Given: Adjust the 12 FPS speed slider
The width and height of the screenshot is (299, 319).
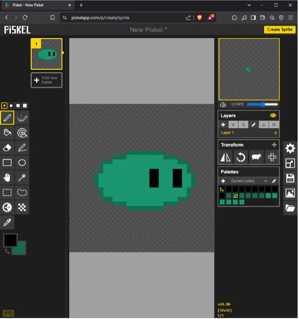Looking at the screenshot, I should tap(263, 105).
